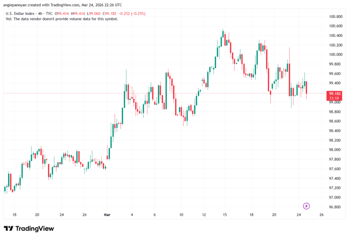Click the 100.000 price scale label
The image size is (349, 238).
(335, 54)
